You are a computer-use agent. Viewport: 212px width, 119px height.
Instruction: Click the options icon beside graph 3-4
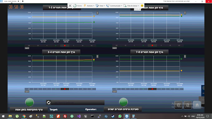coord(97,56)
